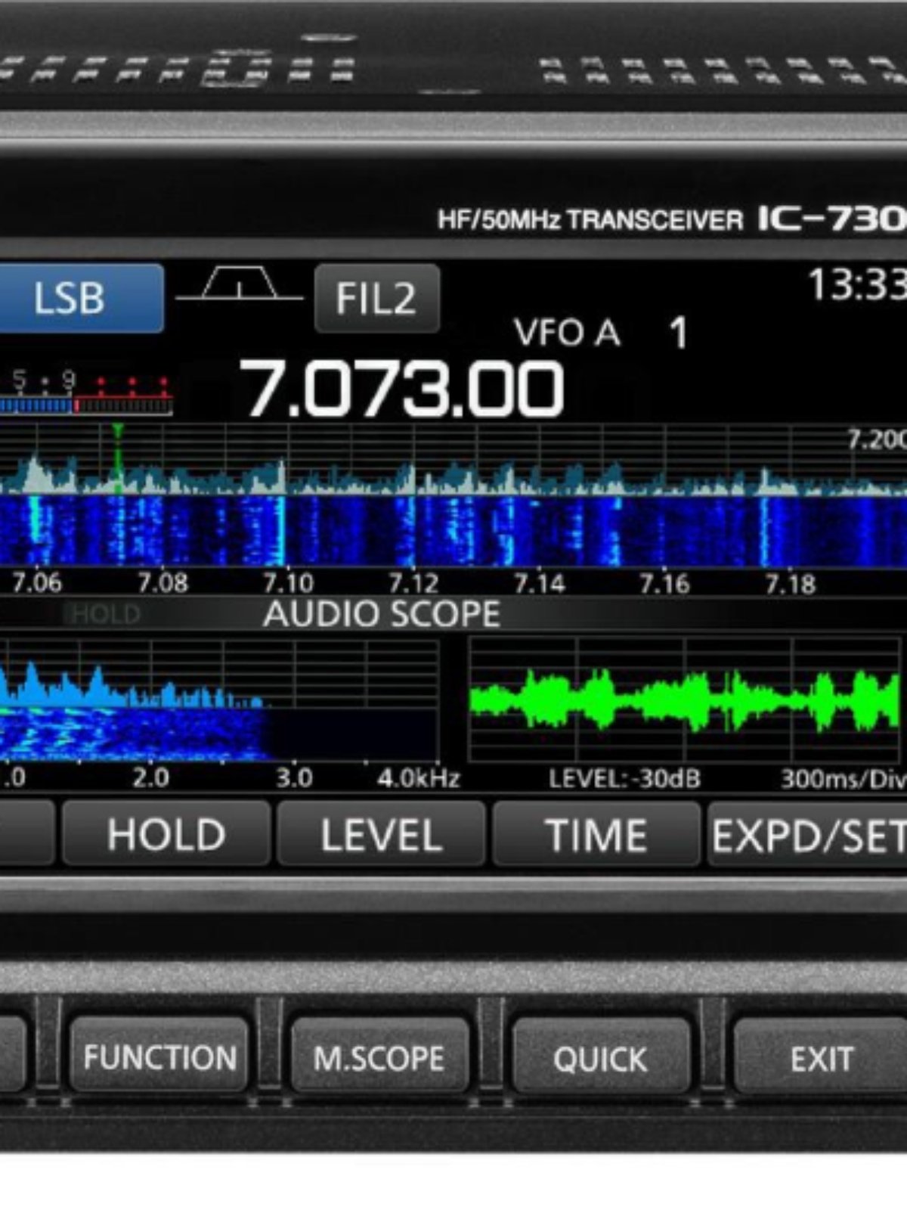
Task: Tap the VFO A label
Action: coord(567,333)
